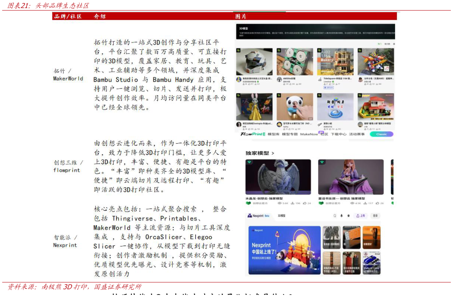This screenshot has height=297, width=453.
Task: Click the AMSlite author avatar icon
Action: (x=279, y=79)
